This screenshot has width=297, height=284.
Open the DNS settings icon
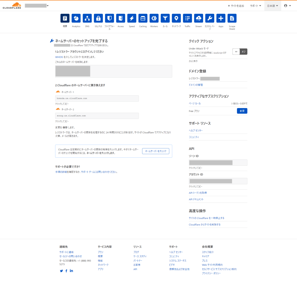click(87, 18)
